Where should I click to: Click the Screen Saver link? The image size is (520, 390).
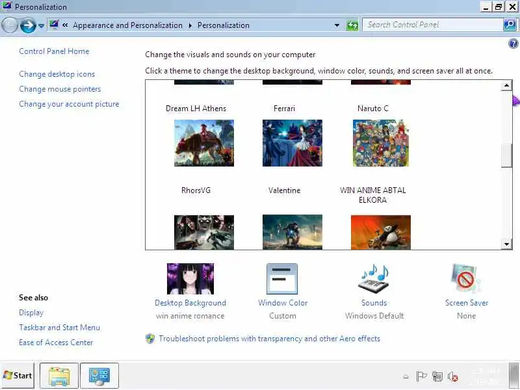click(467, 303)
